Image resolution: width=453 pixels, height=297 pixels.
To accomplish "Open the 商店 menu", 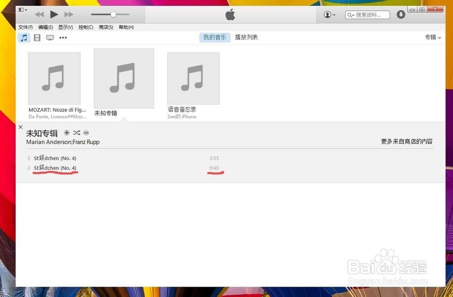I will point(106,27).
